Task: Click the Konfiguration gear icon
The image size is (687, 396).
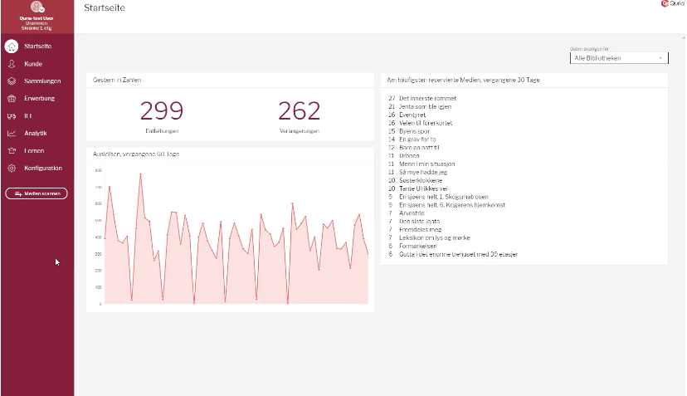Action: coord(12,169)
